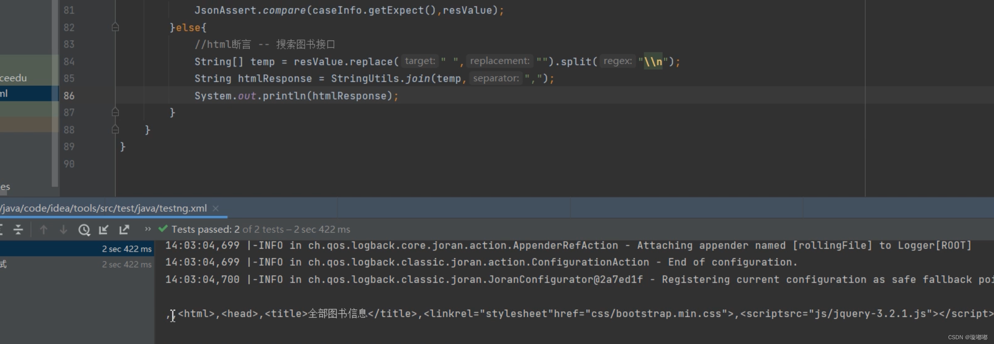Collapse the fold marker at line 88
The image size is (994, 344).
click(115, 129)
